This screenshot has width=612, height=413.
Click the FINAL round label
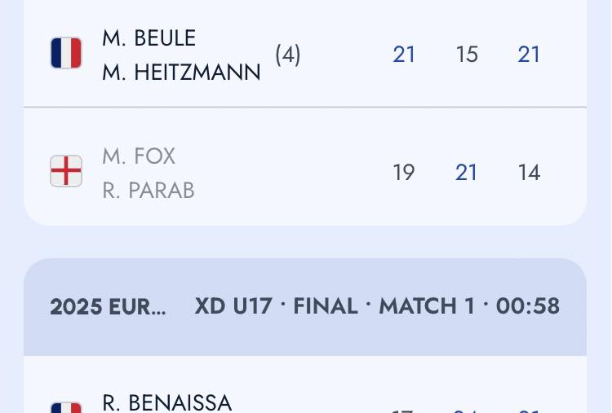pyautogui.click(x=326, y=306)
